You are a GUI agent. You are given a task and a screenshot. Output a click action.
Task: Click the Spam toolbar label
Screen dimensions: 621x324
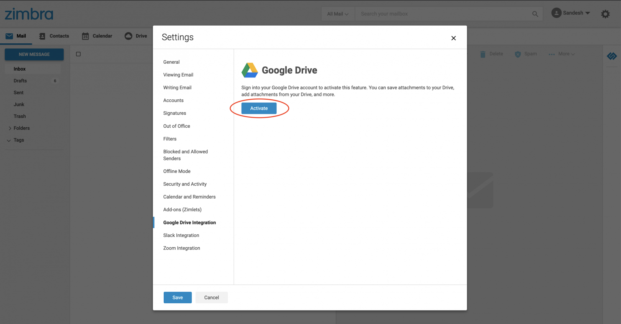click(x=531, y=54)
